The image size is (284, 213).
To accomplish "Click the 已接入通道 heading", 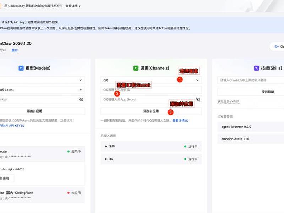I will pyautogui.click(x=108, y=136).
